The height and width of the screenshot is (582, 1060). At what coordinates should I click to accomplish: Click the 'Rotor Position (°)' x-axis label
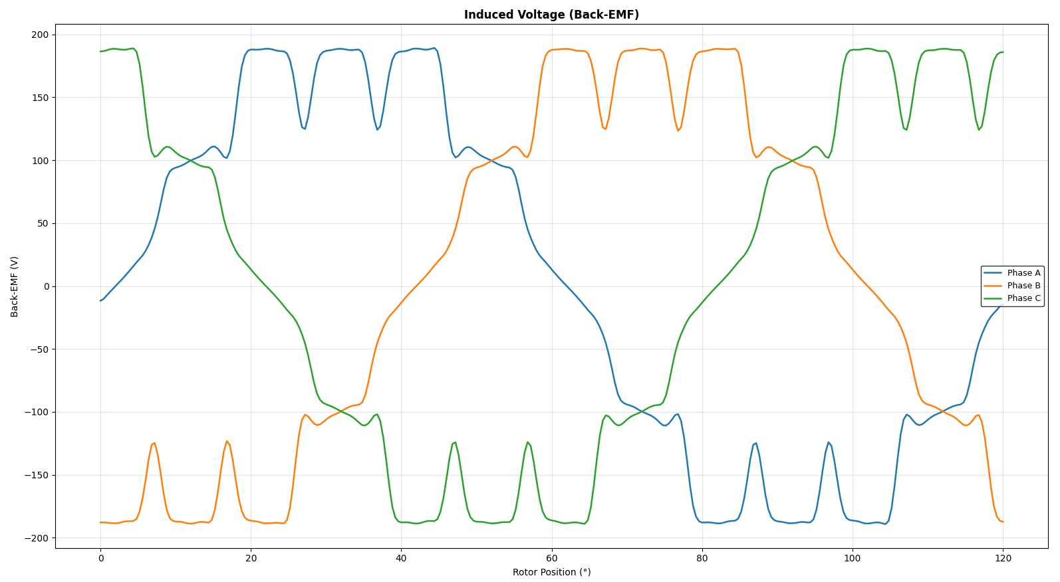[551, 572]
